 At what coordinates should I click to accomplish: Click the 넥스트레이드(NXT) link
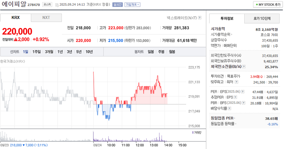(182, 18)
